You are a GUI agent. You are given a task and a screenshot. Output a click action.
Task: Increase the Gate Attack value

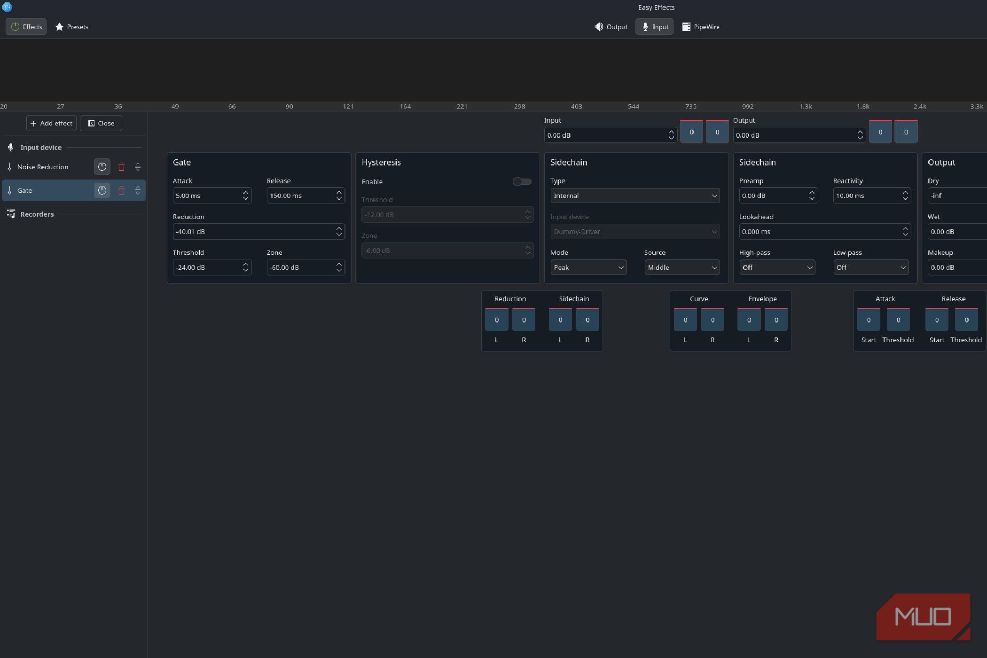click(245, 192)
